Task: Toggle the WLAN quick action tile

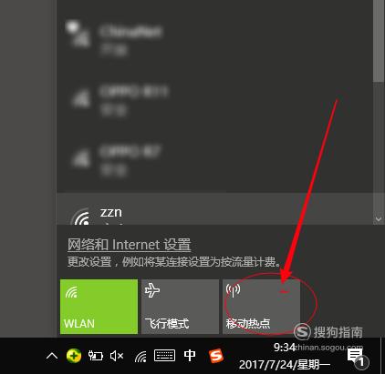Action: pyautogui.click(x=99, y=307)
